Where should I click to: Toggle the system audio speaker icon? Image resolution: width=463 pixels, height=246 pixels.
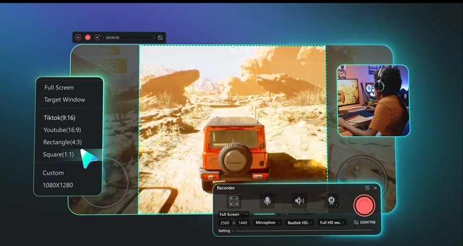[299, 201]
